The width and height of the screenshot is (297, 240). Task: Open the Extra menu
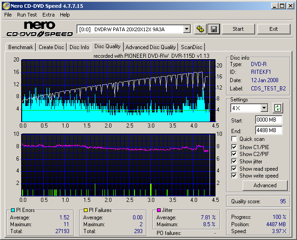pos(48,15)
